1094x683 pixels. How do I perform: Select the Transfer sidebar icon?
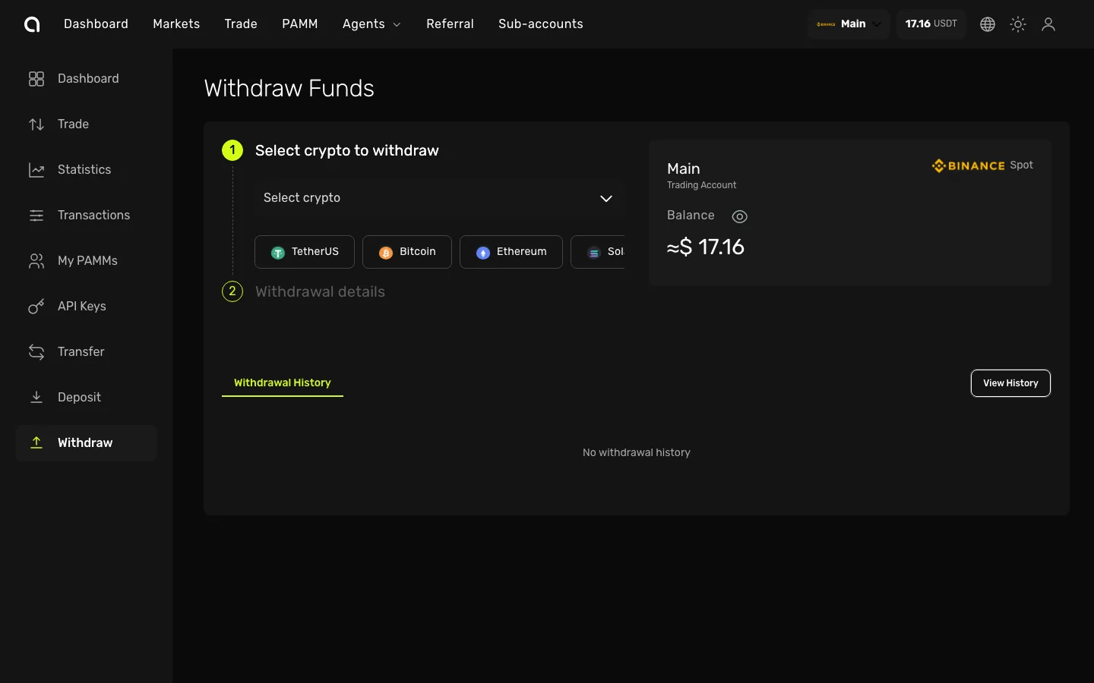click(x=36, y=352)
